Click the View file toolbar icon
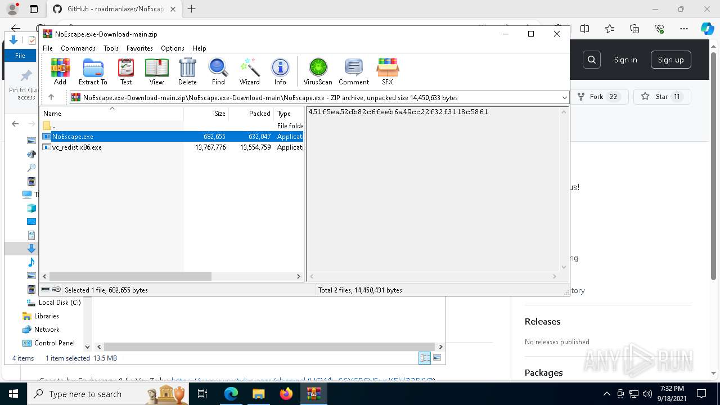 (x=156, y=71)
